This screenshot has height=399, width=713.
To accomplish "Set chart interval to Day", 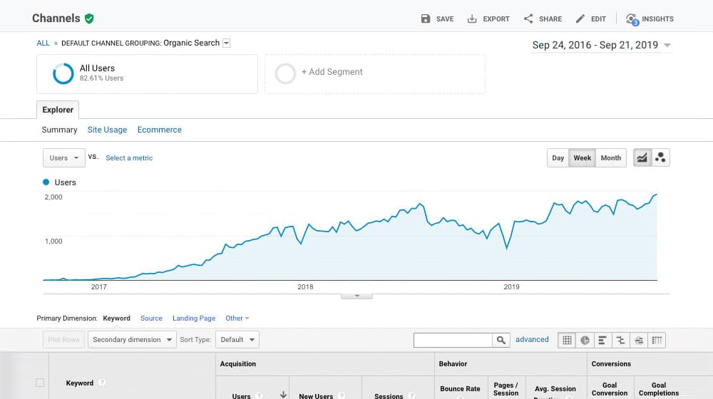I will point(558,158).
